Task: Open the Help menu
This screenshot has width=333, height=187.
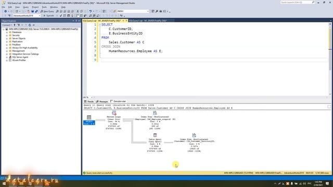Action: (x=63, y=7)
